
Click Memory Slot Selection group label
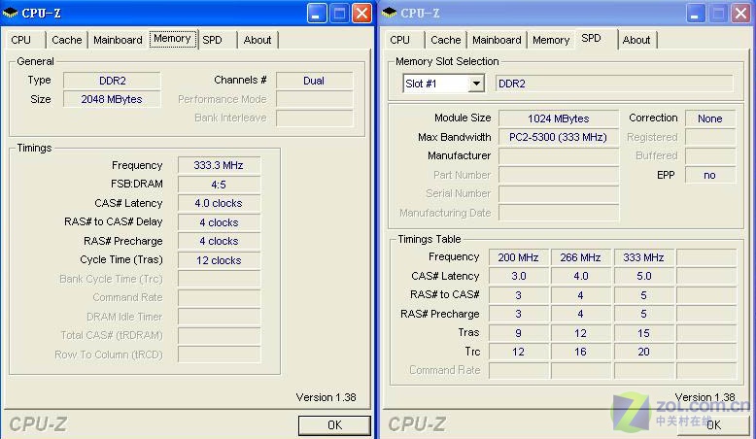point(447,62)
